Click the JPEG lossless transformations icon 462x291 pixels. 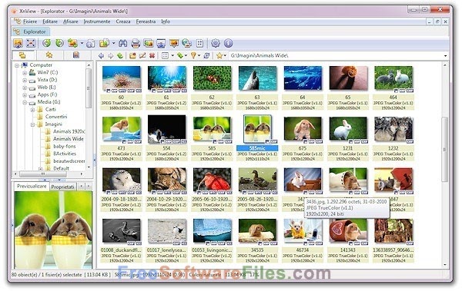pos(72,43)
